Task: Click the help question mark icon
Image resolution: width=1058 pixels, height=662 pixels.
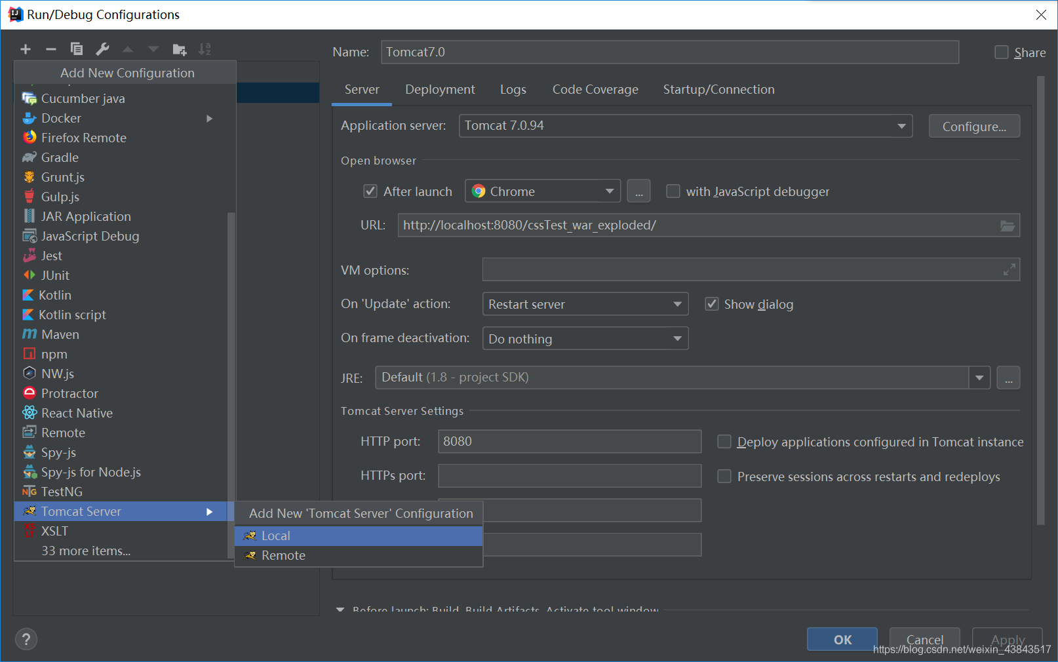Action: click(x=26, y=639)
